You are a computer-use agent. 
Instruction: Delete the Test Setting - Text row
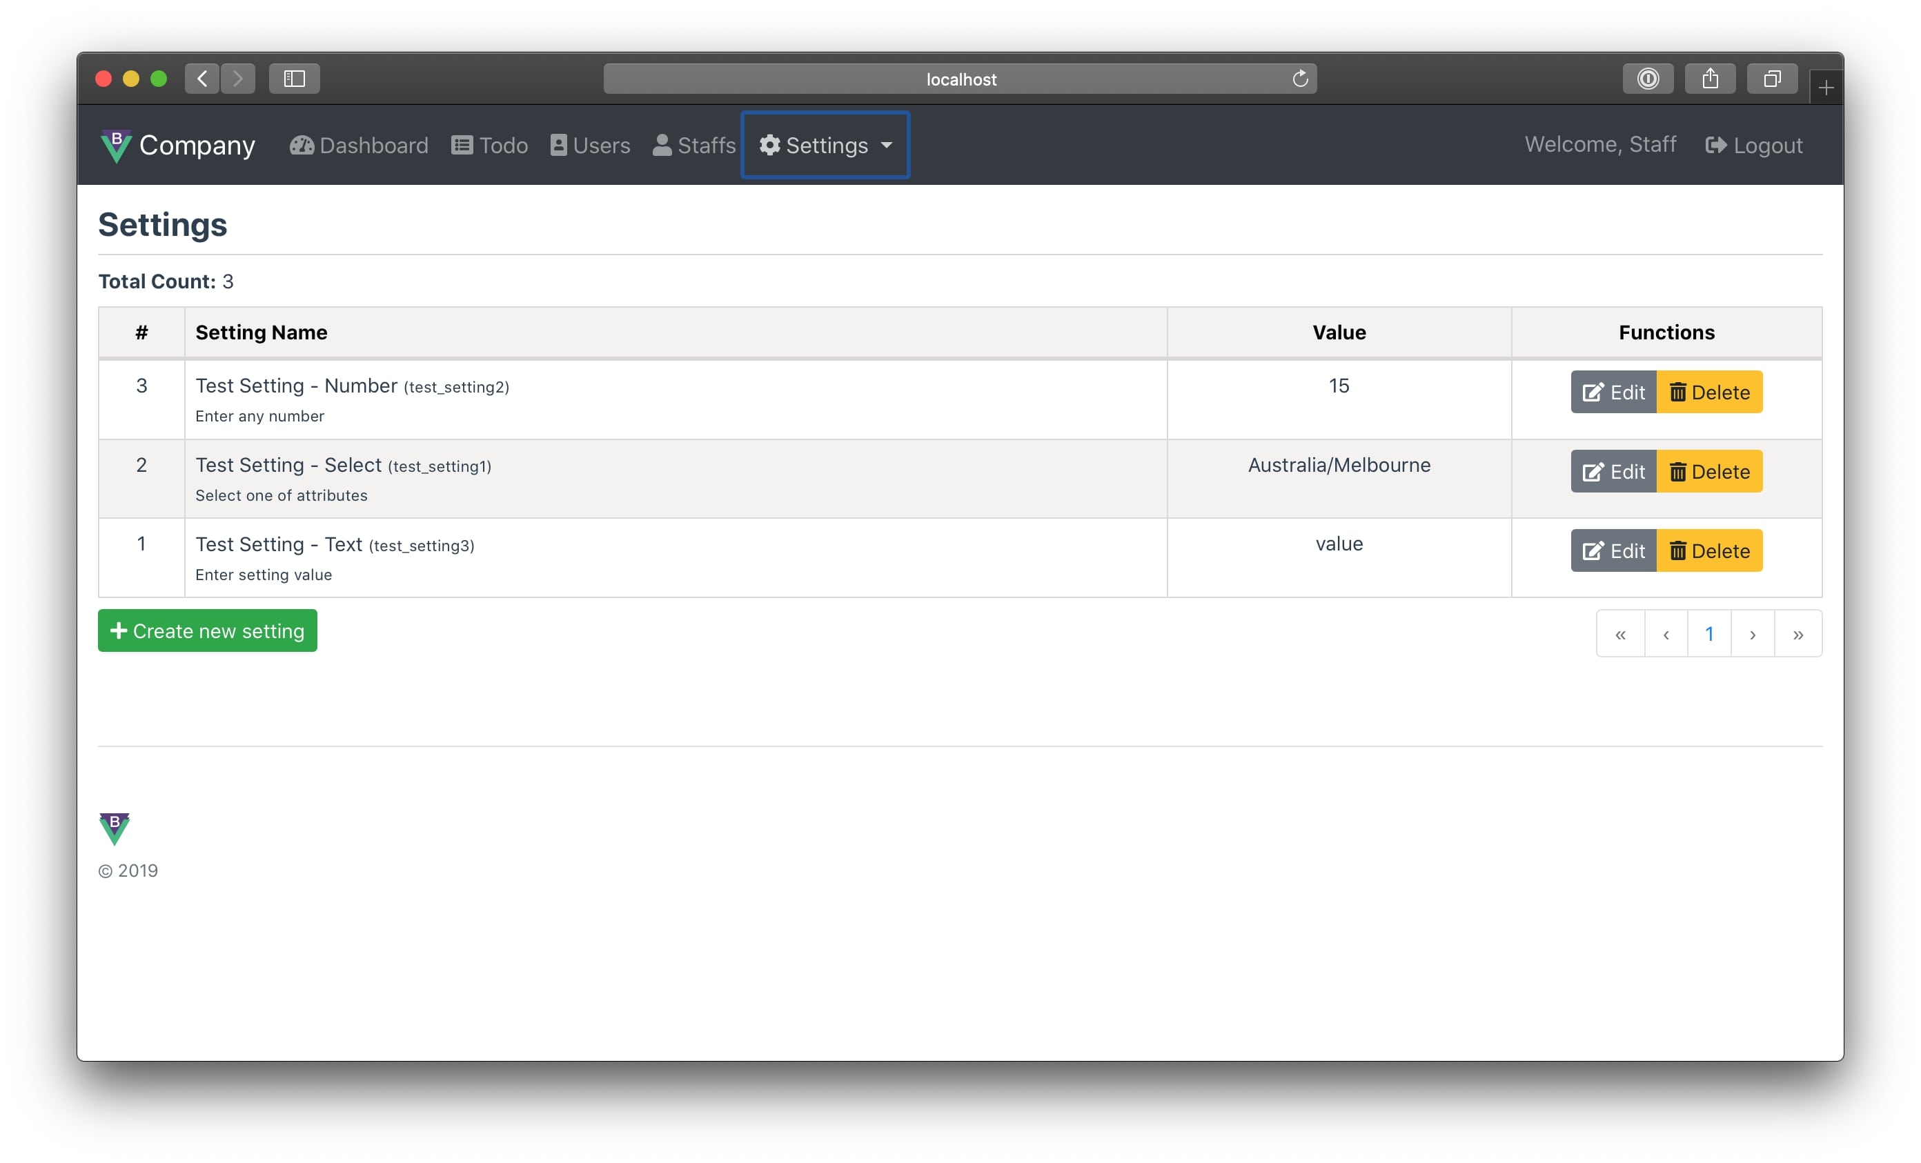coord(1708,551)
